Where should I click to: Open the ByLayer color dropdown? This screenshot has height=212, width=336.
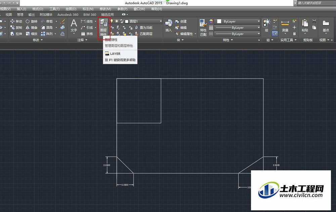click(259, 21)
